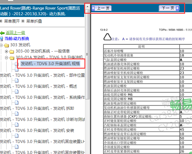
Task: Expand the 303-00 发动机系统 - 一般信息 node
Action: point(6,52)
